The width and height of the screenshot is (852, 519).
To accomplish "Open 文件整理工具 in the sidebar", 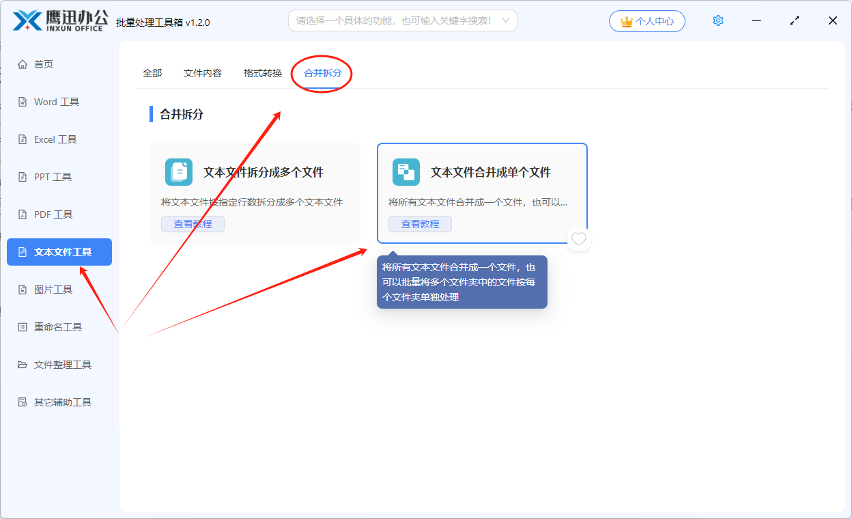I will (59, 365).
